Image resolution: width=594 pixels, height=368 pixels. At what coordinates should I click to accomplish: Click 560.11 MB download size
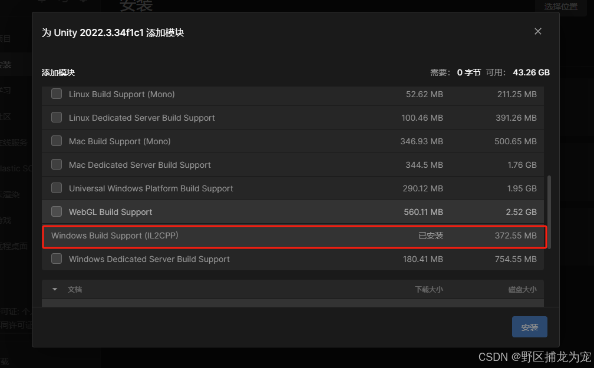pyautogui.click(x=423, y=212)
